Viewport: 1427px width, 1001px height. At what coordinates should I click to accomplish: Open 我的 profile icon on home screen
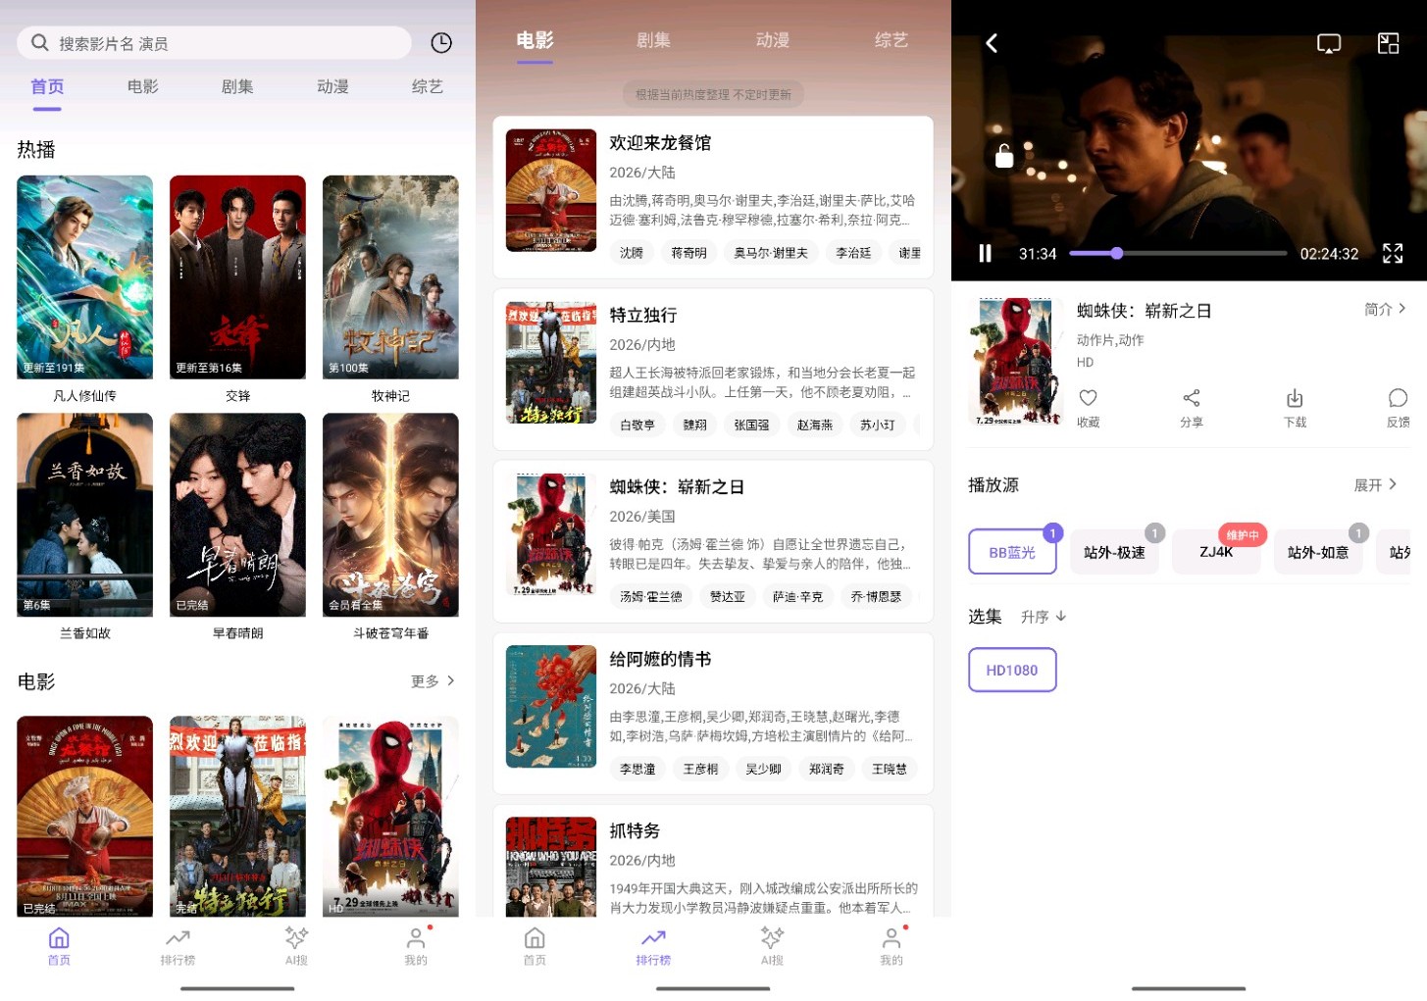point(416,938)
